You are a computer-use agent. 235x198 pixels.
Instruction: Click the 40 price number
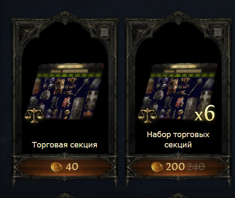72,167
